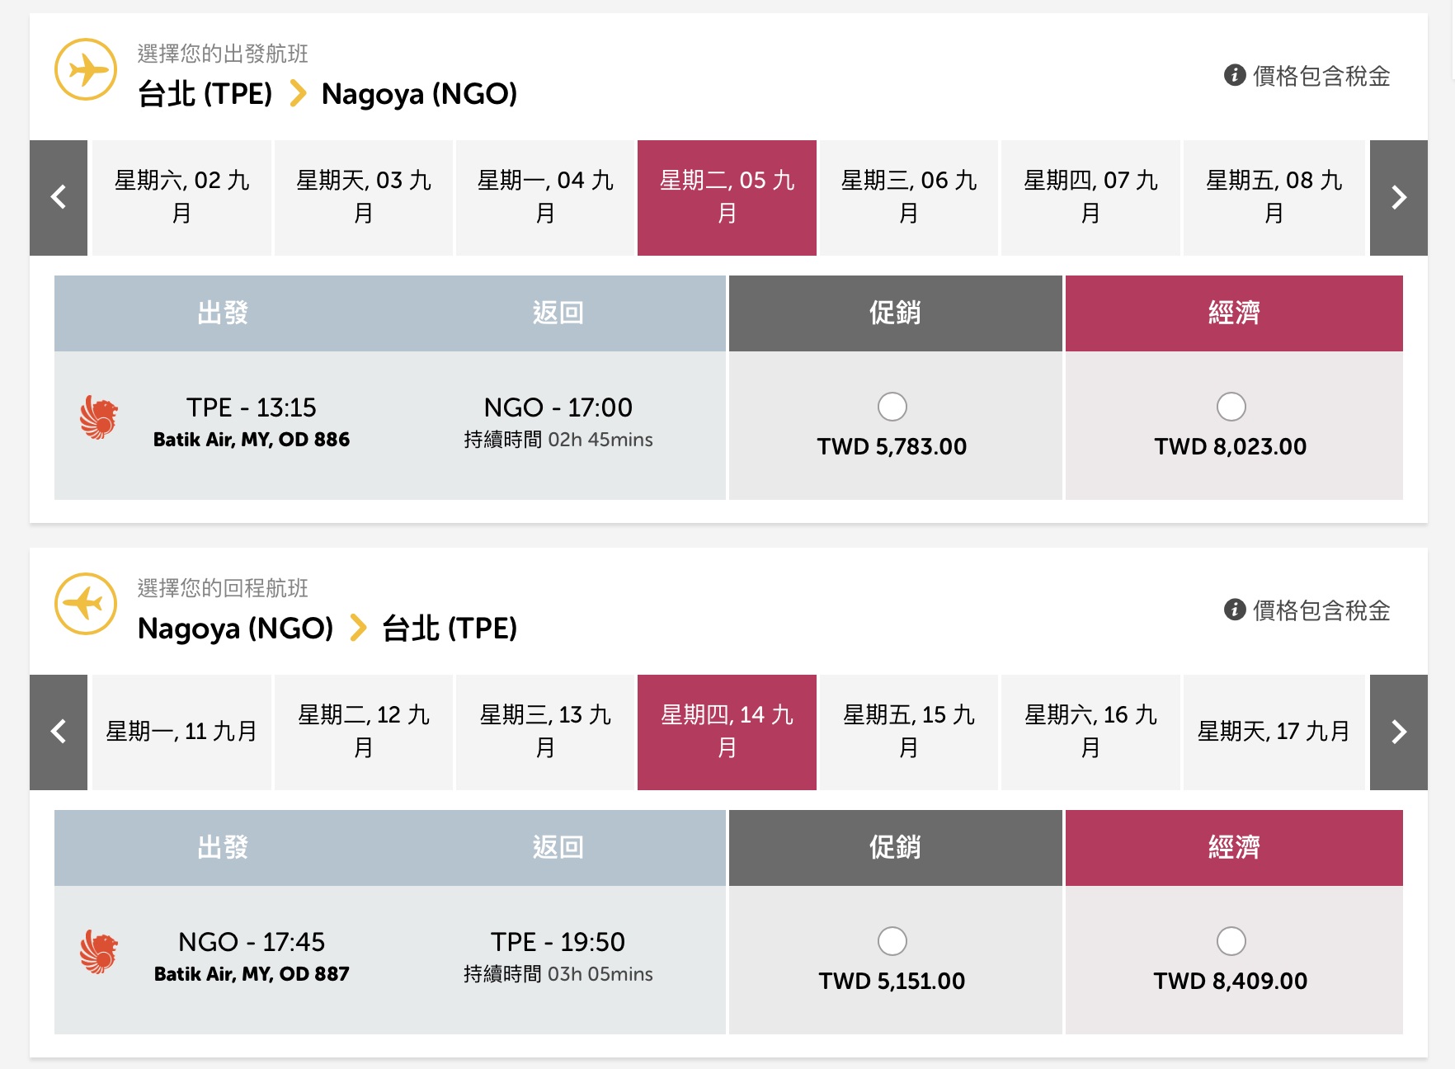Show later outbound dates with right arrow
Screen dimensions: 1455x1069
tap(1398, 197)
